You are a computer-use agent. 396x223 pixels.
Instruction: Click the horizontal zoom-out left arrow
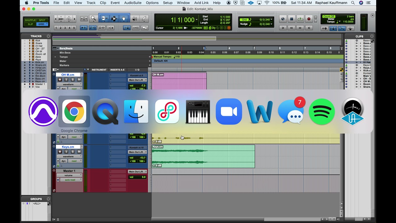56,19
